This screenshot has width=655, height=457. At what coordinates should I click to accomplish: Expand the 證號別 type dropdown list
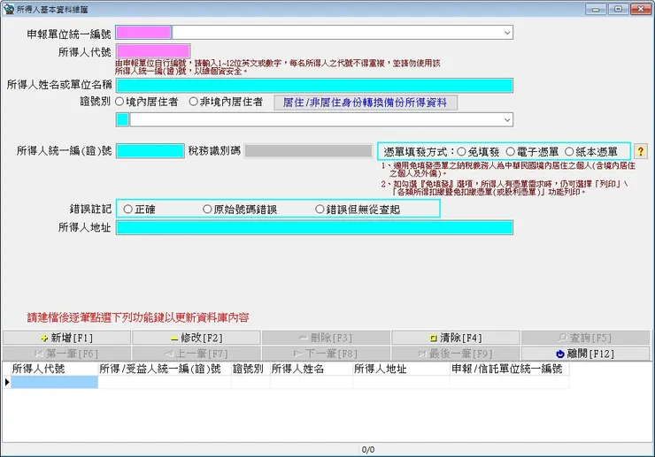point(507,120)
